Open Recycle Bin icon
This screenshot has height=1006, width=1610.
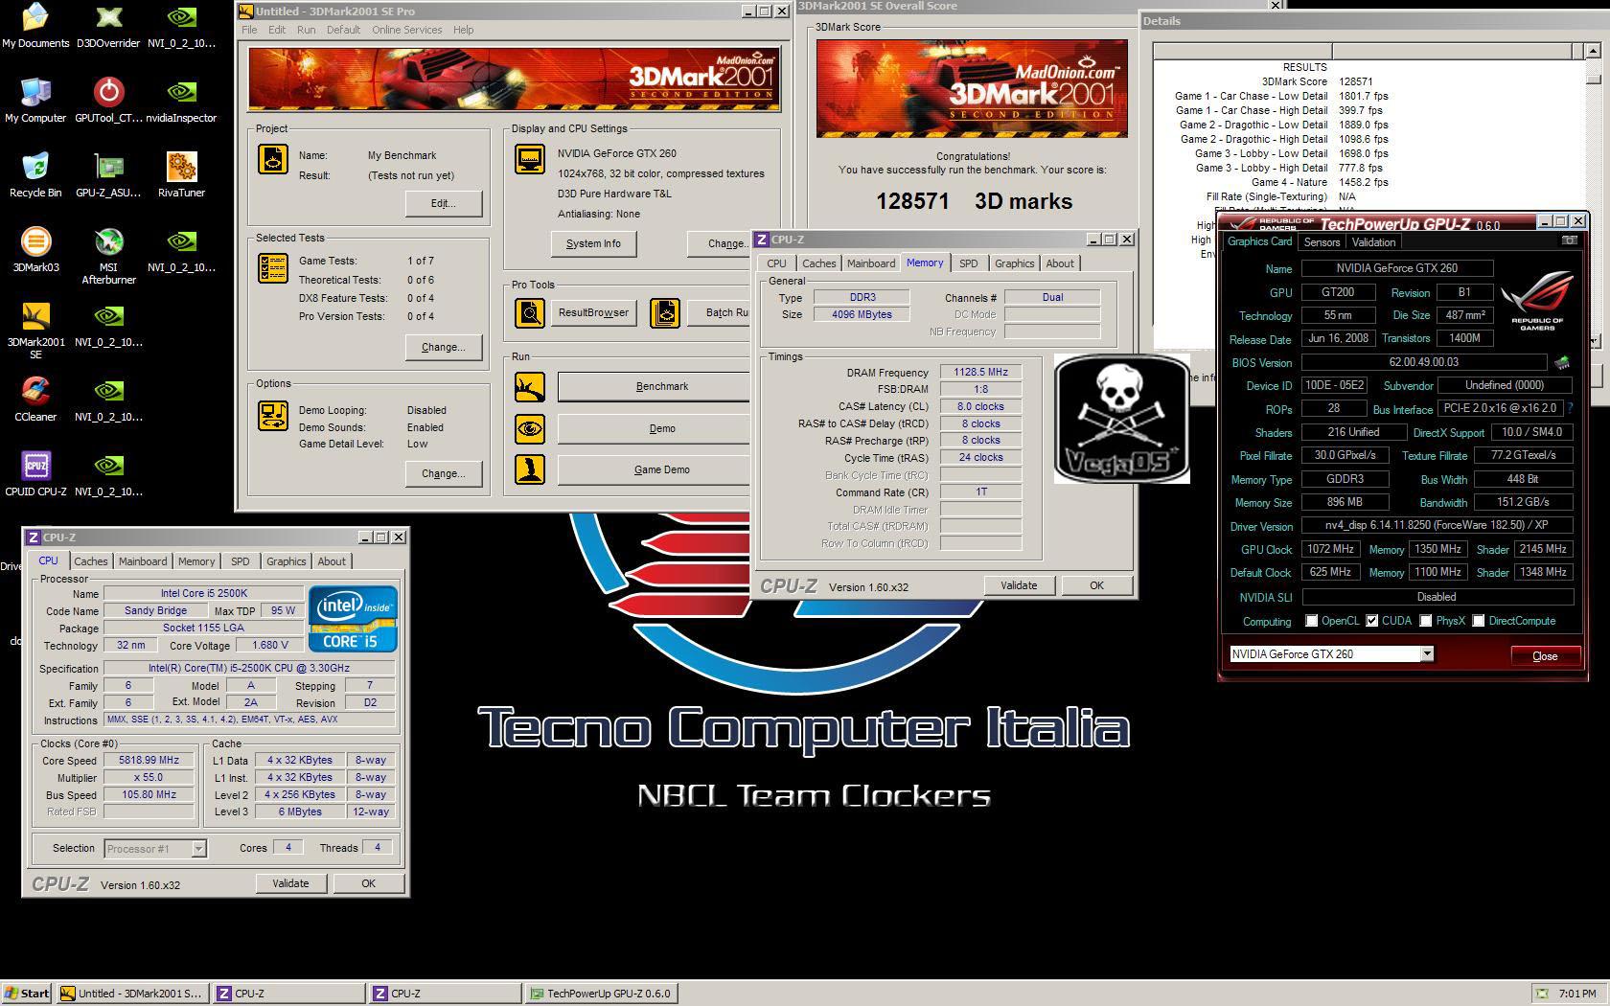pyautogui.click(x=35, y=175)
